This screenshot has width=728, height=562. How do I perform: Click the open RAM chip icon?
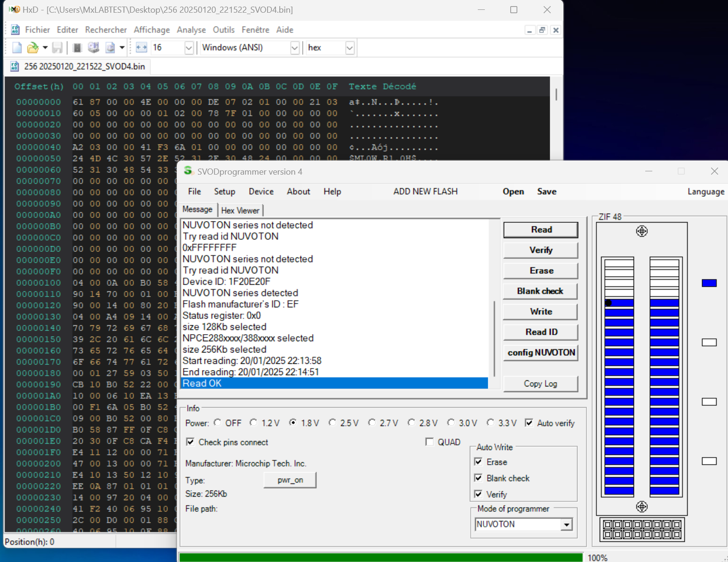coord(78,48)
